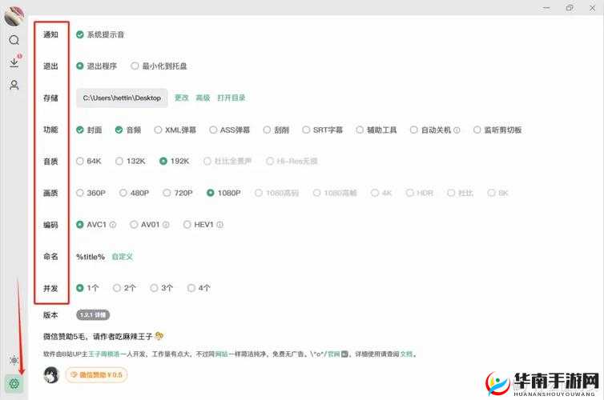Toggle the theme brightness icon in sidebar
This screenshot has height=400, width=604.
[x=14, y=360]
